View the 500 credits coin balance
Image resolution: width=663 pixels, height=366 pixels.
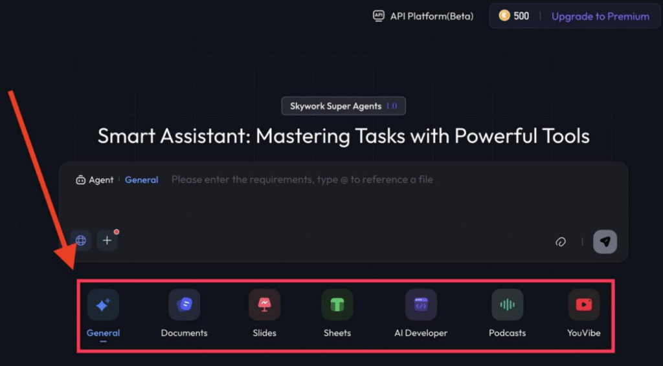click(x=514, y=16)
